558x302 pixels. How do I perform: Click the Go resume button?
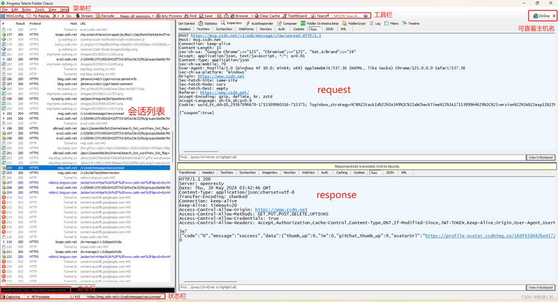67,16
